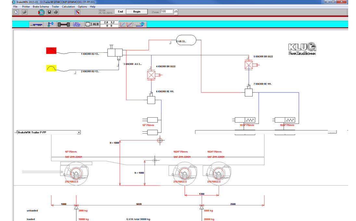The width and height of the screenshot is (356, 221).
Task: Open the blue component list icon
Action: click(x=77, y=24)
